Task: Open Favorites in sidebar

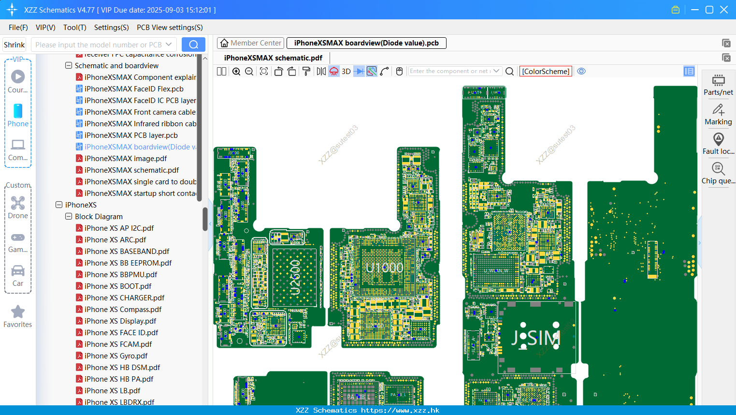Action: click(x=18, y=317)
